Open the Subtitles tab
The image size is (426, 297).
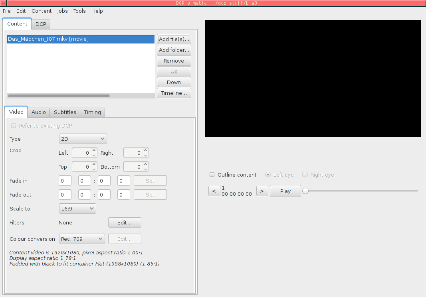coord(65,112)
